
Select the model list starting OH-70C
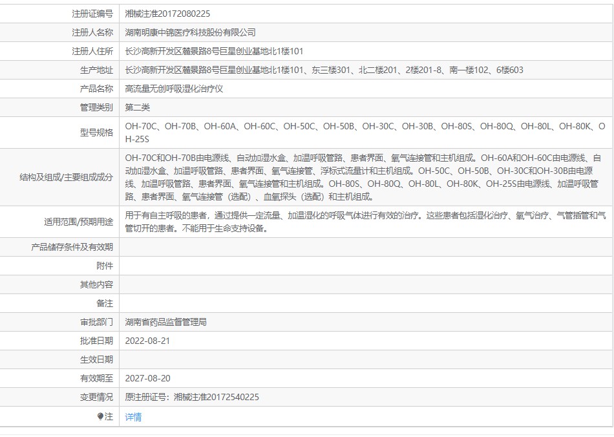(x=365, y=133)
